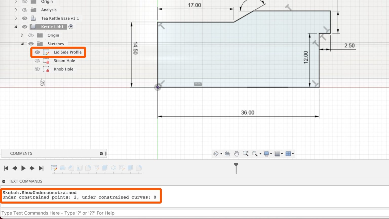Select the Lid Side Profile sketch icon
Screen dimensions: 389x219
(46, 52)
